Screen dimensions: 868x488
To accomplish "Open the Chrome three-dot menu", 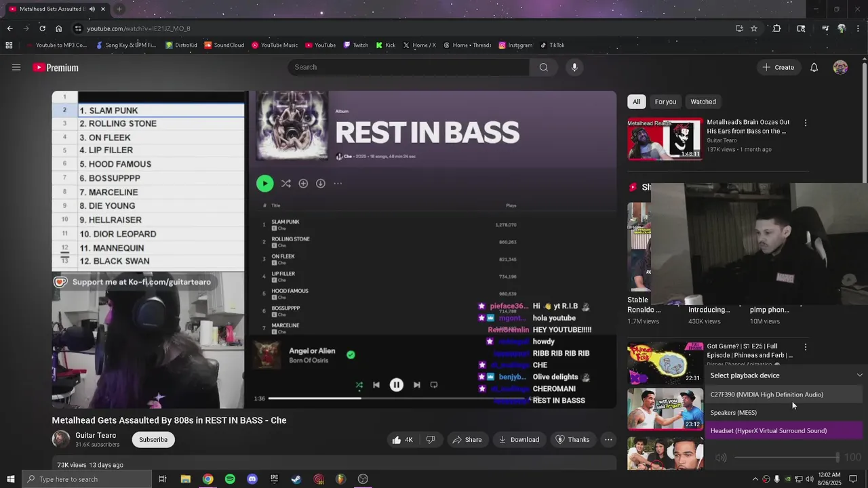I will (859, 28).
